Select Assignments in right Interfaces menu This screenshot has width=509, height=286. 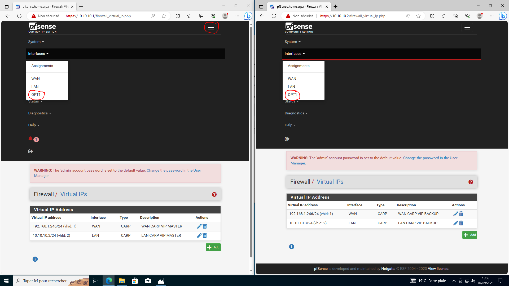click(299, 66)
